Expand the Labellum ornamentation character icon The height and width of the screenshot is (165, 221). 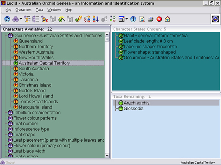pos(10,113)
